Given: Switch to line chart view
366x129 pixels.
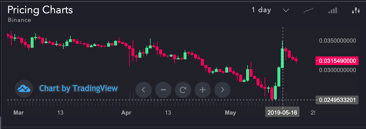Looking at the screenshot, I should 308,11.
